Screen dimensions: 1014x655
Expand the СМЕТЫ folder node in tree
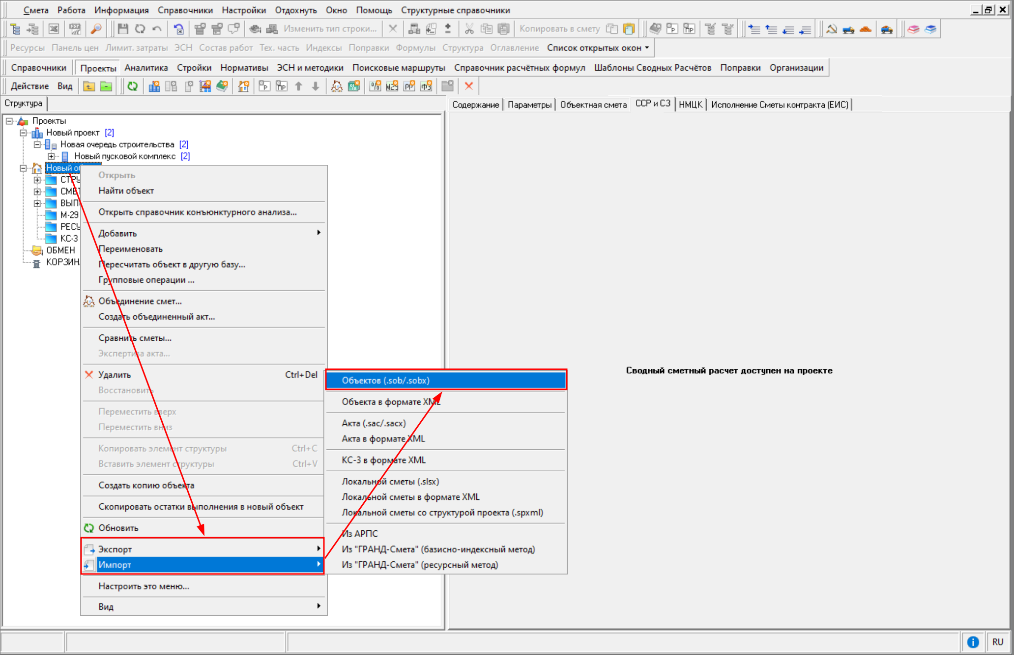37,191
